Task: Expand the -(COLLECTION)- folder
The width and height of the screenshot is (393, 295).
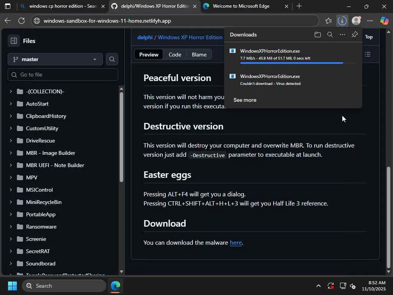Action: point(11,91)
